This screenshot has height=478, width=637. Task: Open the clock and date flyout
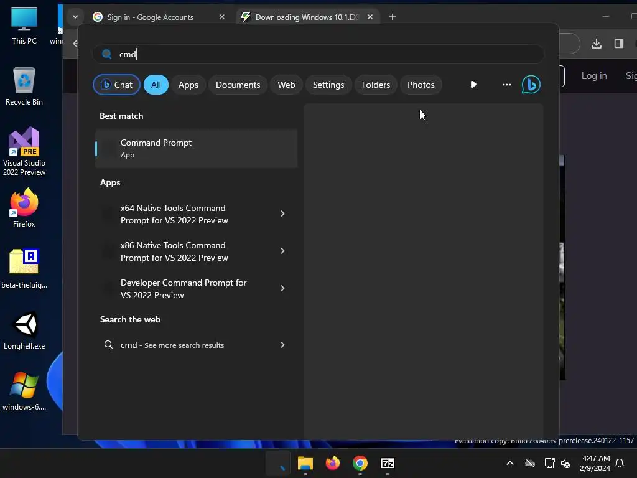595,463
